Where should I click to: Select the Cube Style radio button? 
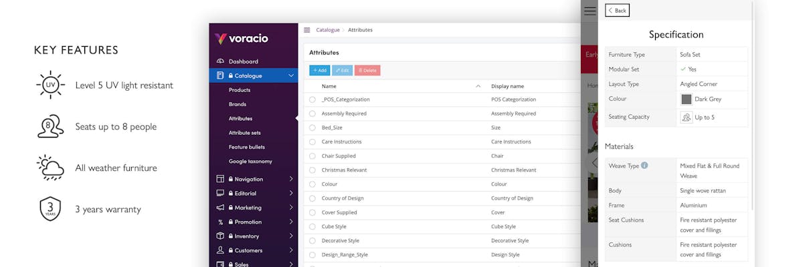[313, 226]
